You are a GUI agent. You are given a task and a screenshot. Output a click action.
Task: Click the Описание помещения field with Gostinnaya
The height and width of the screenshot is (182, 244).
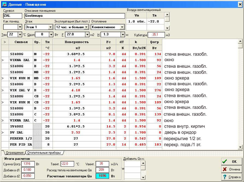(x=74, y=16)
